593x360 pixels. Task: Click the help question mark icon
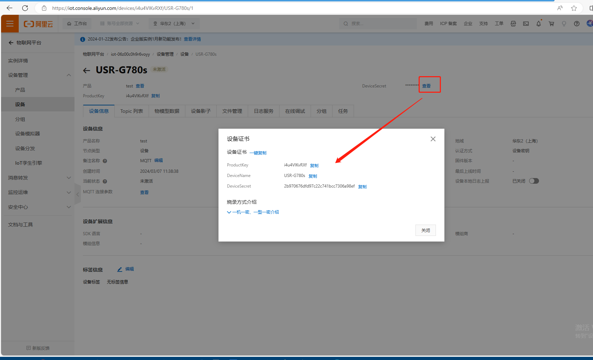coord(577,24)
